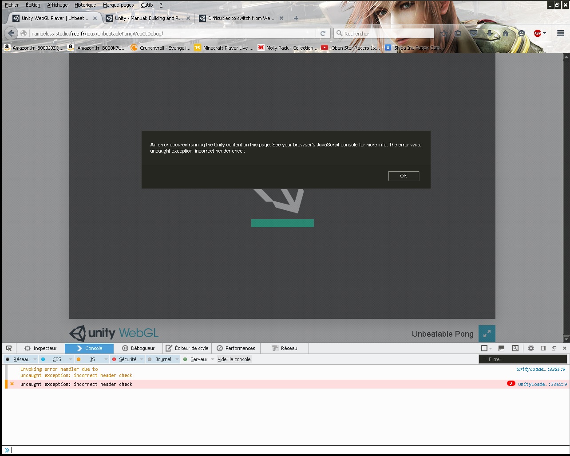
Task: Select the element picker tool in devtools
Action: pyautogui.click(x=9, y=348)
